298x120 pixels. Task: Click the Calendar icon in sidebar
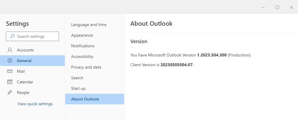(10, 82)
